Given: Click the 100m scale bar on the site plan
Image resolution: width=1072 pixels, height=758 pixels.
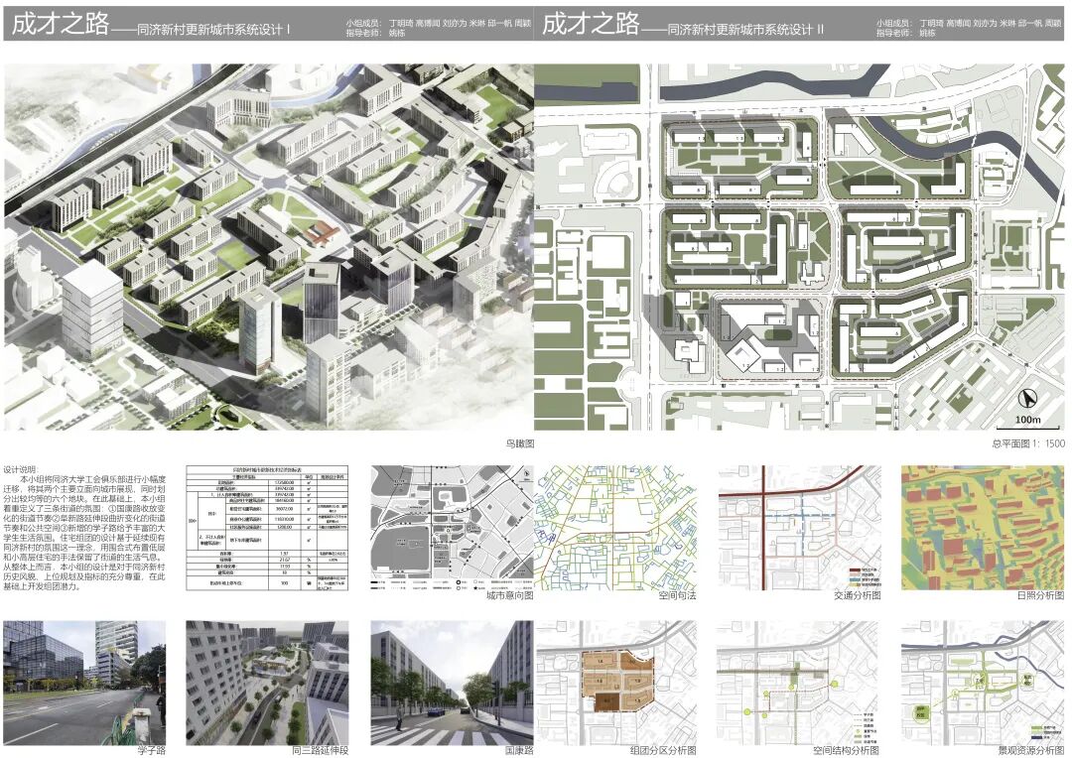Looking at the screenshot, I should [1027, 425].
